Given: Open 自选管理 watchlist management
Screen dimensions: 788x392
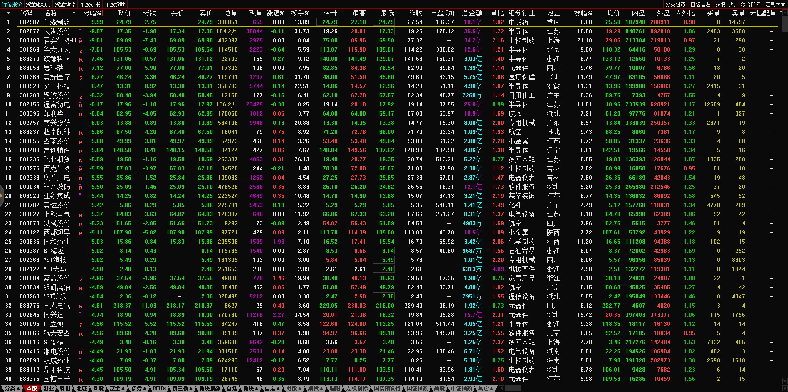Looking at the screenshot, I should (x=700, y=4).
